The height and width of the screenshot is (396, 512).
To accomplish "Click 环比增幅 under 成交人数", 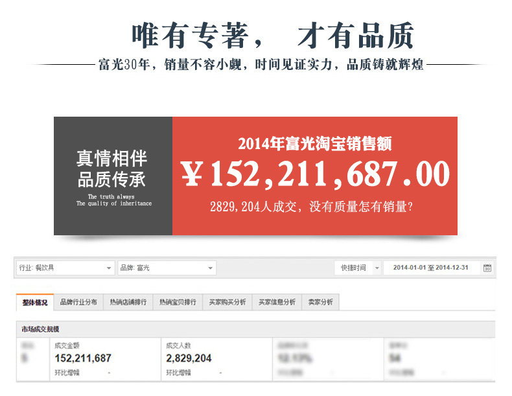I will coord(178,373).
